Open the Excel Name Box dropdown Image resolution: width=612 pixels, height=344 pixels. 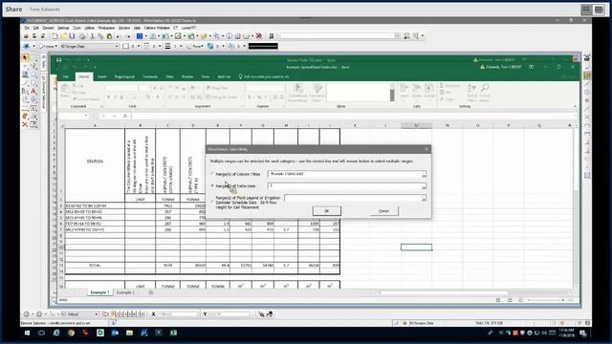86,116
